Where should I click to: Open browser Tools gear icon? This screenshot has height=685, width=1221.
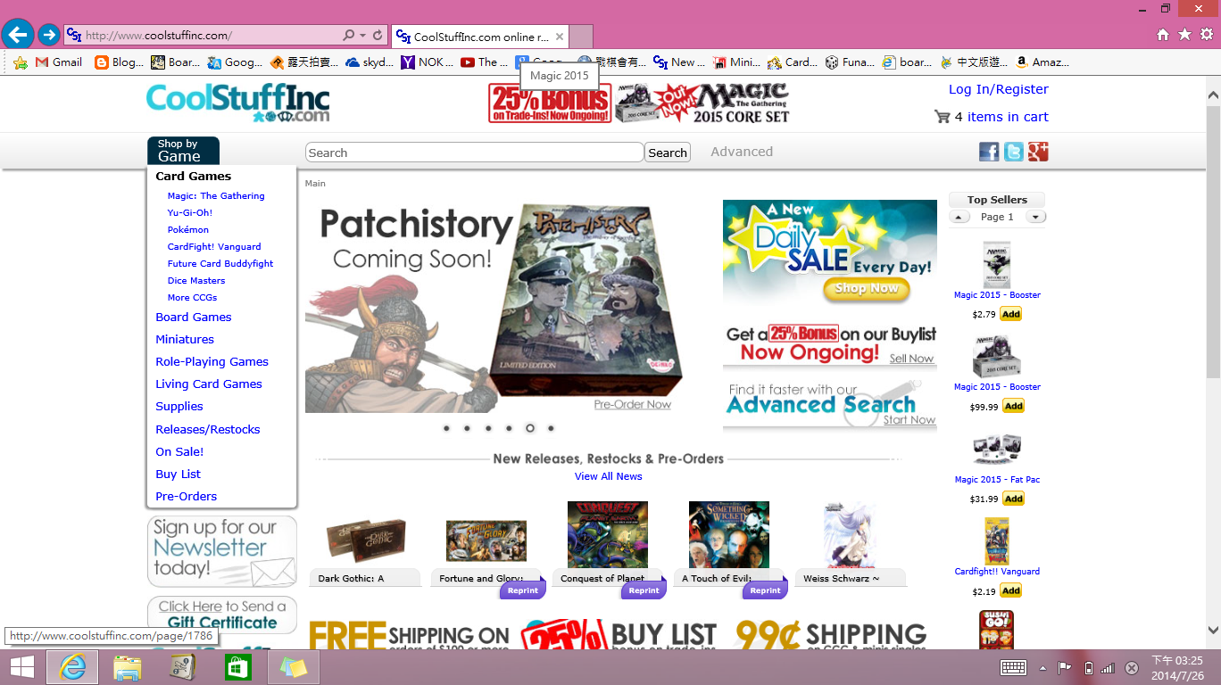point(1207,35)
